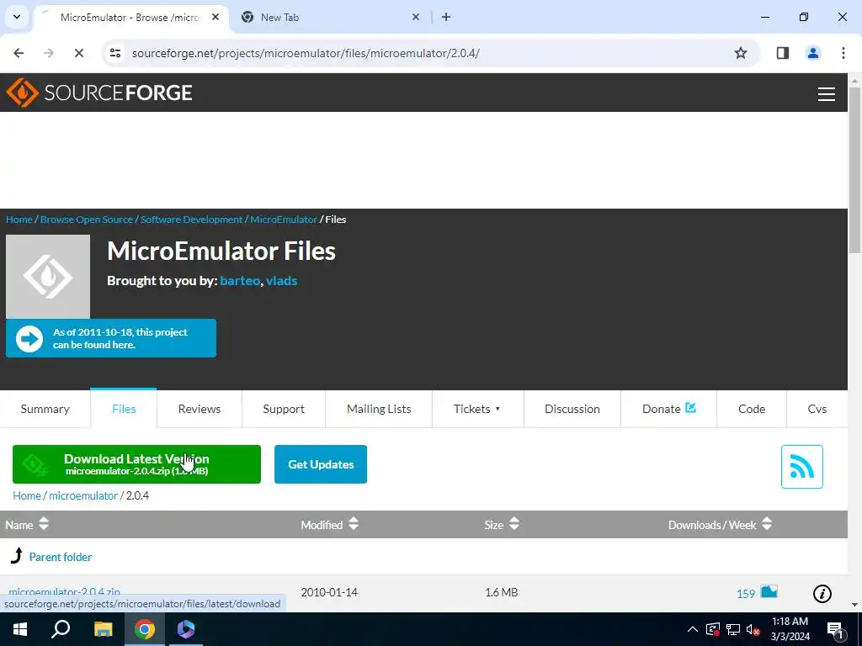
Task: Open the Windows Start menu
Action: (x=20, y=629)
